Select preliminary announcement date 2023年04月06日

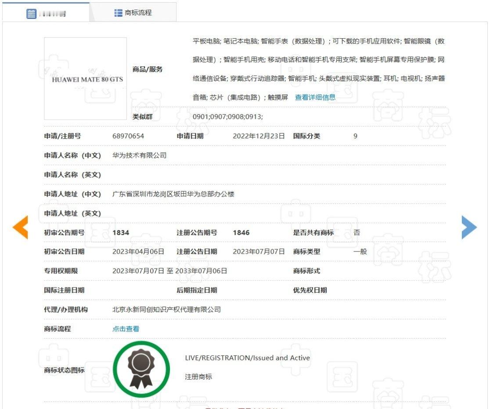[138, 252]
